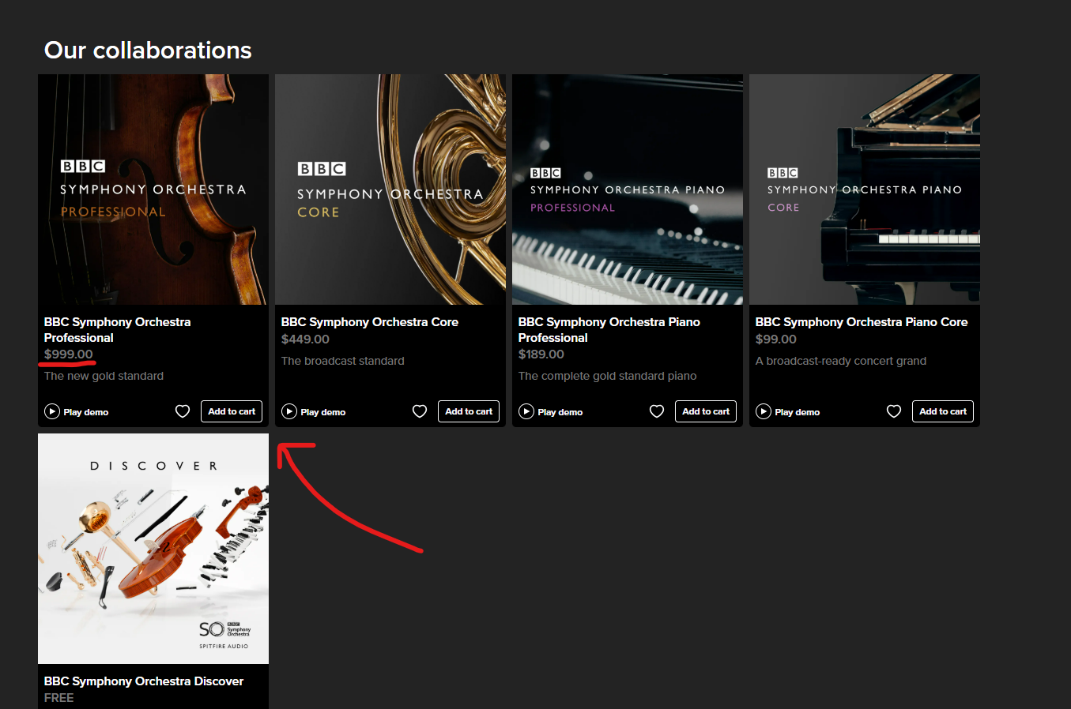Image resolution: width=1071 pixels, height=709 pixels.
Task: Click 'A broadcast-ready concert grand' description
Action: click(841, 361)
